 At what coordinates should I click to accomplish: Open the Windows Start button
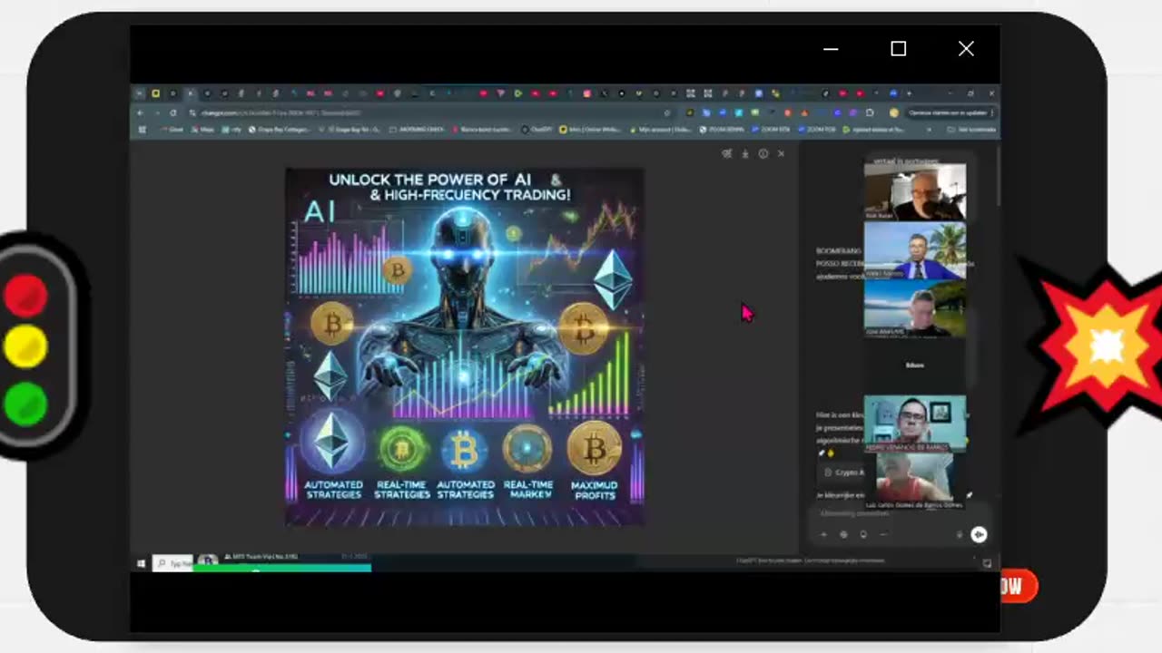pyautogui.click(x=141, y=563)
